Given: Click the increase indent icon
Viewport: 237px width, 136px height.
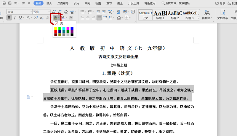Looking at the screenshot, I should [104, 12].
